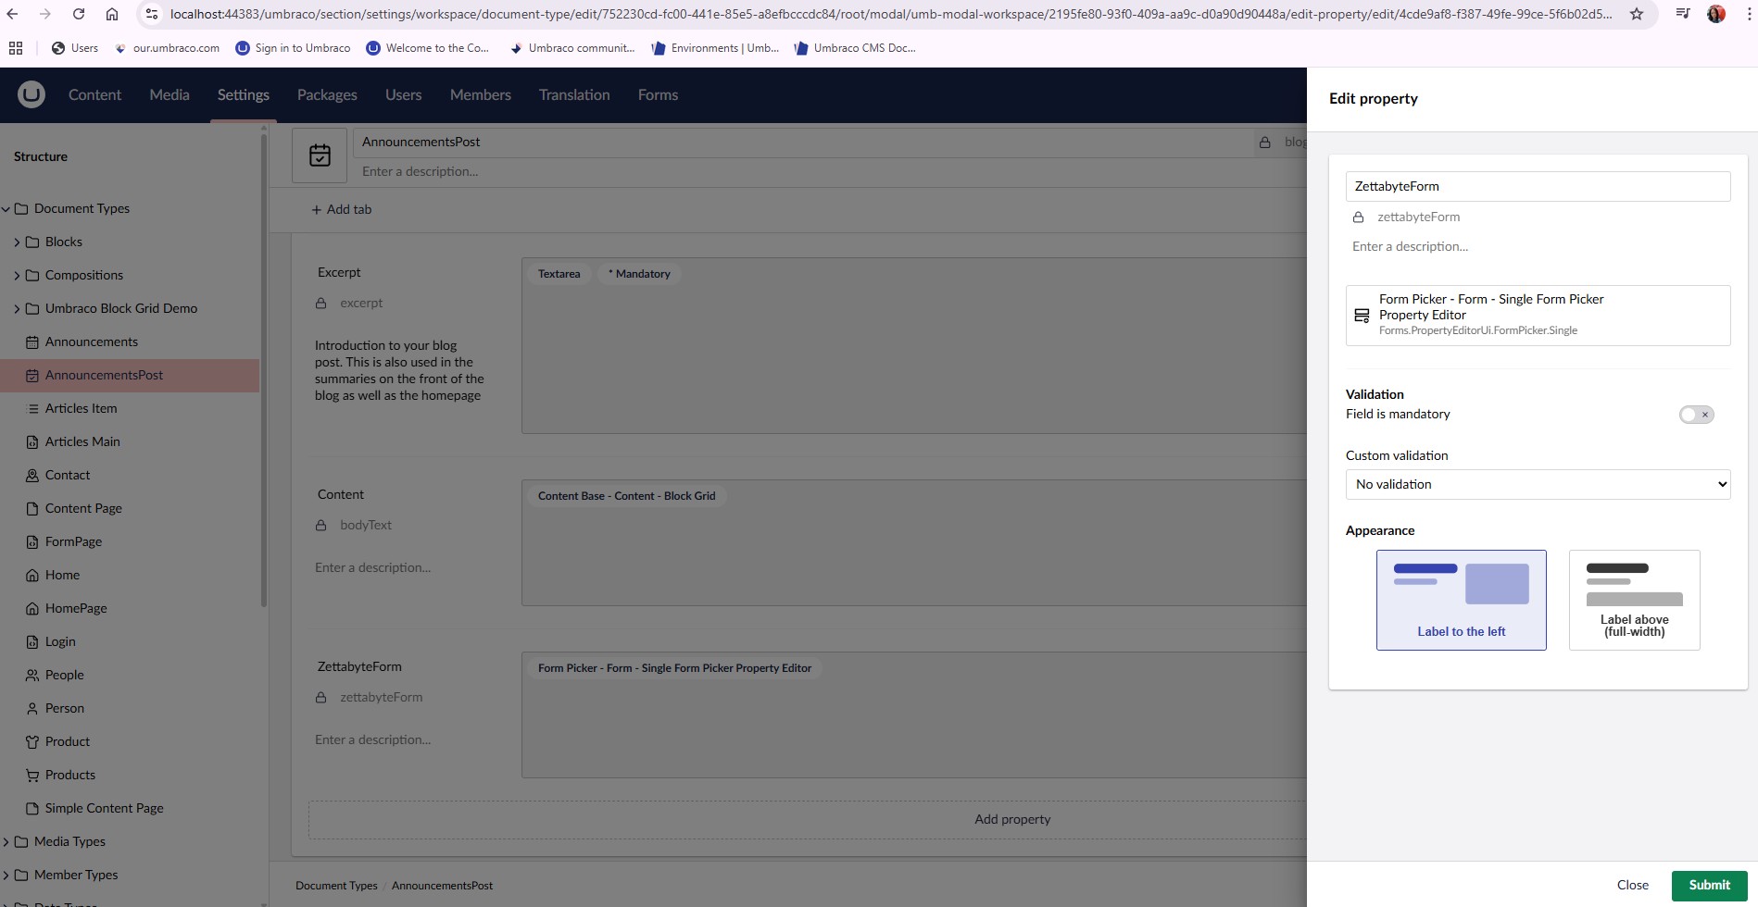Screen dimensions: 1758x907
Task: Open the browser apps grid icon
Action: (16, 48)
